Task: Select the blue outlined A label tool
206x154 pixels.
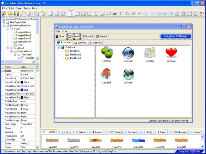Action: [146, 14]
